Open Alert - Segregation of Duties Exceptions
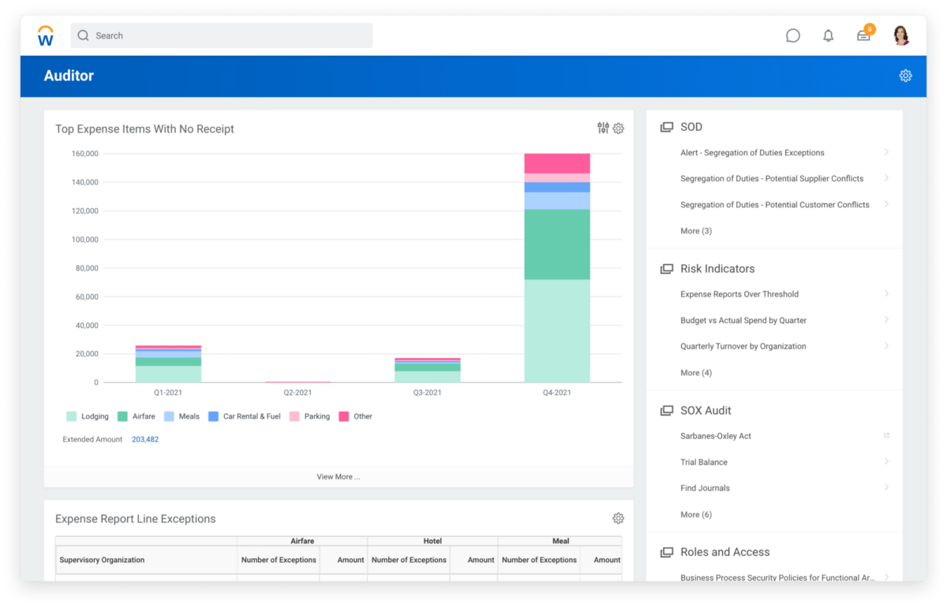This screenshot has width=947, height=607. click(752, 152)
